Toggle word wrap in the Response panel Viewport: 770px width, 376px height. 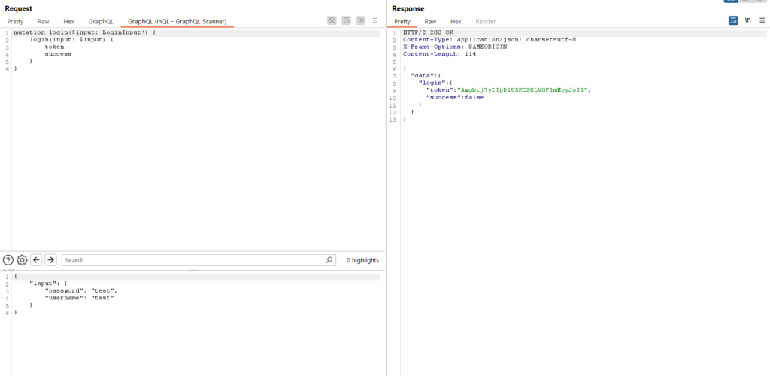733,21
